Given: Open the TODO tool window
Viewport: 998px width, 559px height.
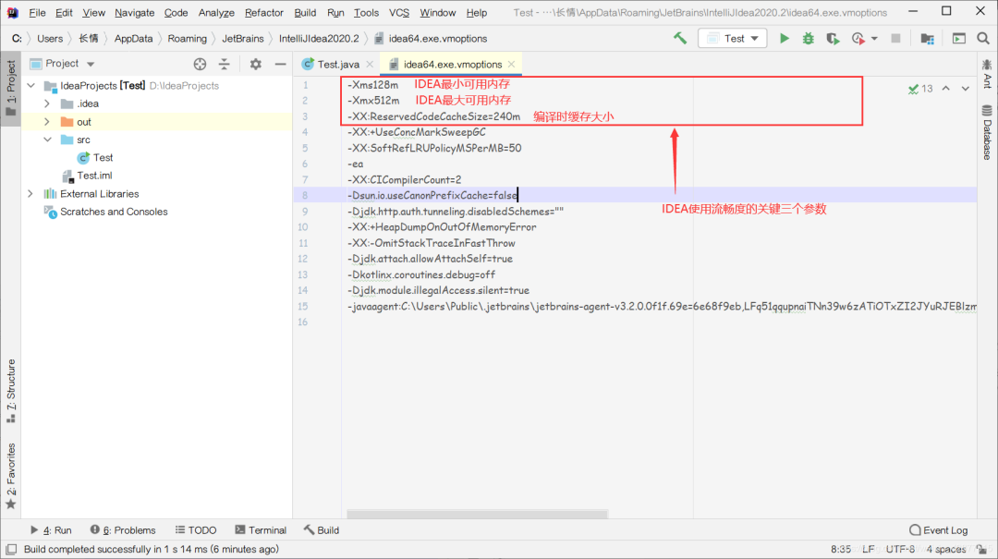Looking at the screenshot, I should click(196, 529).
